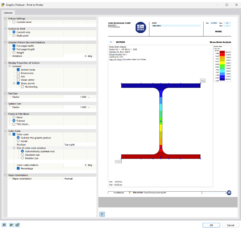The image size is (241, 231).
Task: Collapse the Color Scale group
Action: tap(5, 131)
